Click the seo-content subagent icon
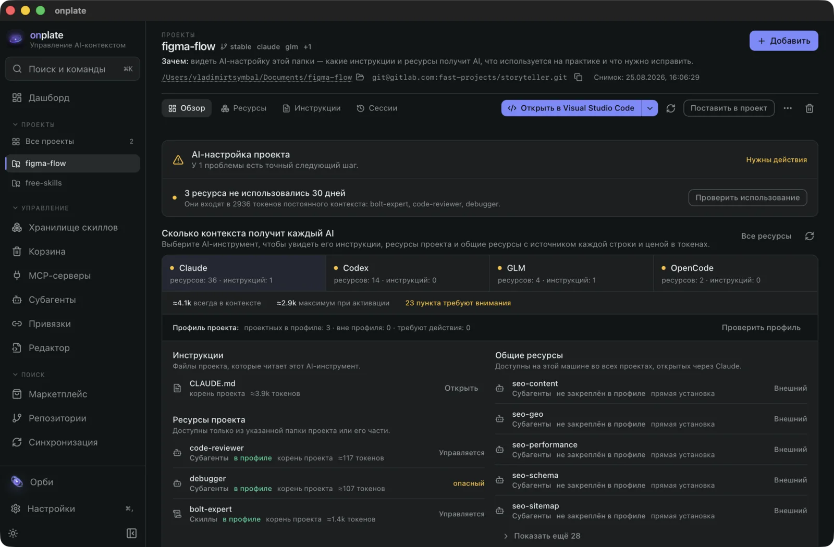Screen dimensions: 834x547 pos(500,388)
